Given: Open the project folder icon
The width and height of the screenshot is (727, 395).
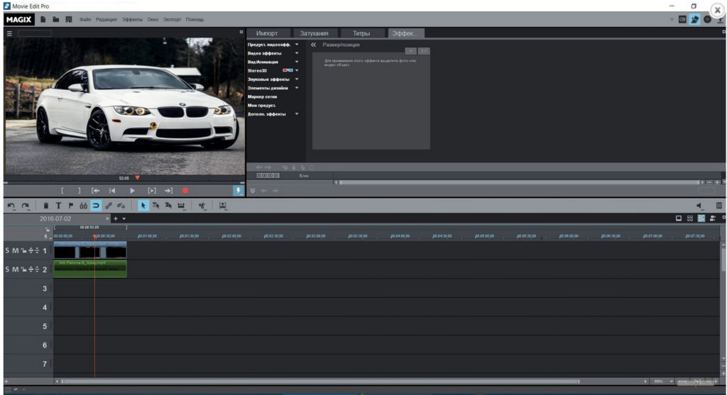Looking at the screenshot, I should tap(55, 19).
